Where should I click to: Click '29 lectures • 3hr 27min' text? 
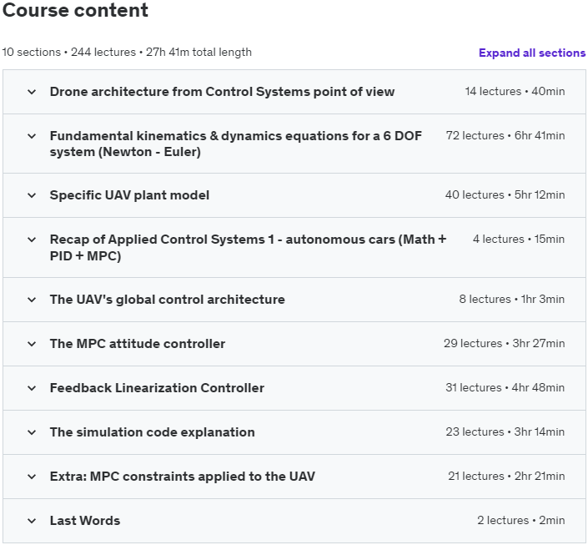(x=504, y=344)
